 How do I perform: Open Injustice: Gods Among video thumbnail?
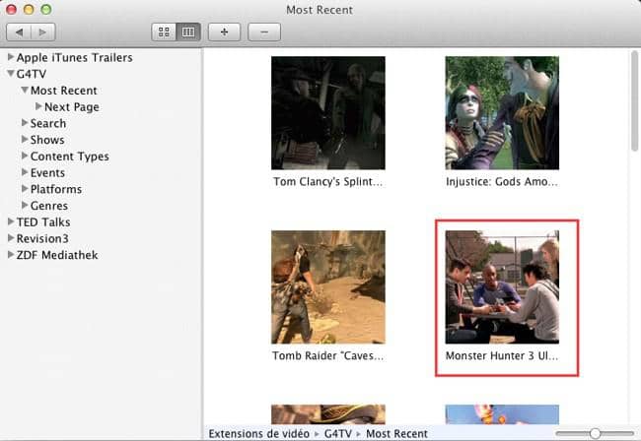click(x=502, y=113)
